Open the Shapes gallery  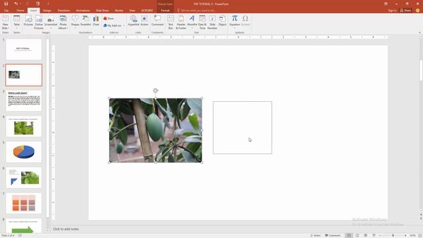[x=75, y=22]
